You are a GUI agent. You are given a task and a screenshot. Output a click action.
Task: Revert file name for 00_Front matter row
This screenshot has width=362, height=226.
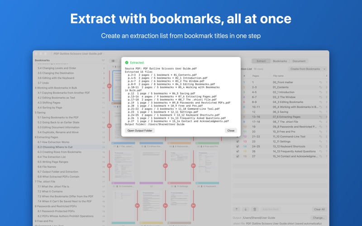tap(321, 82)
